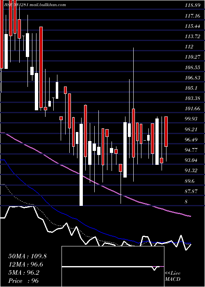Click the 98.21 axis label

[191, 130]
